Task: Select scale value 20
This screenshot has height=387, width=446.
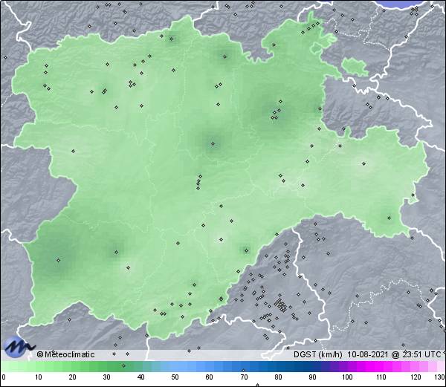Action: click(x=73, y=377)
